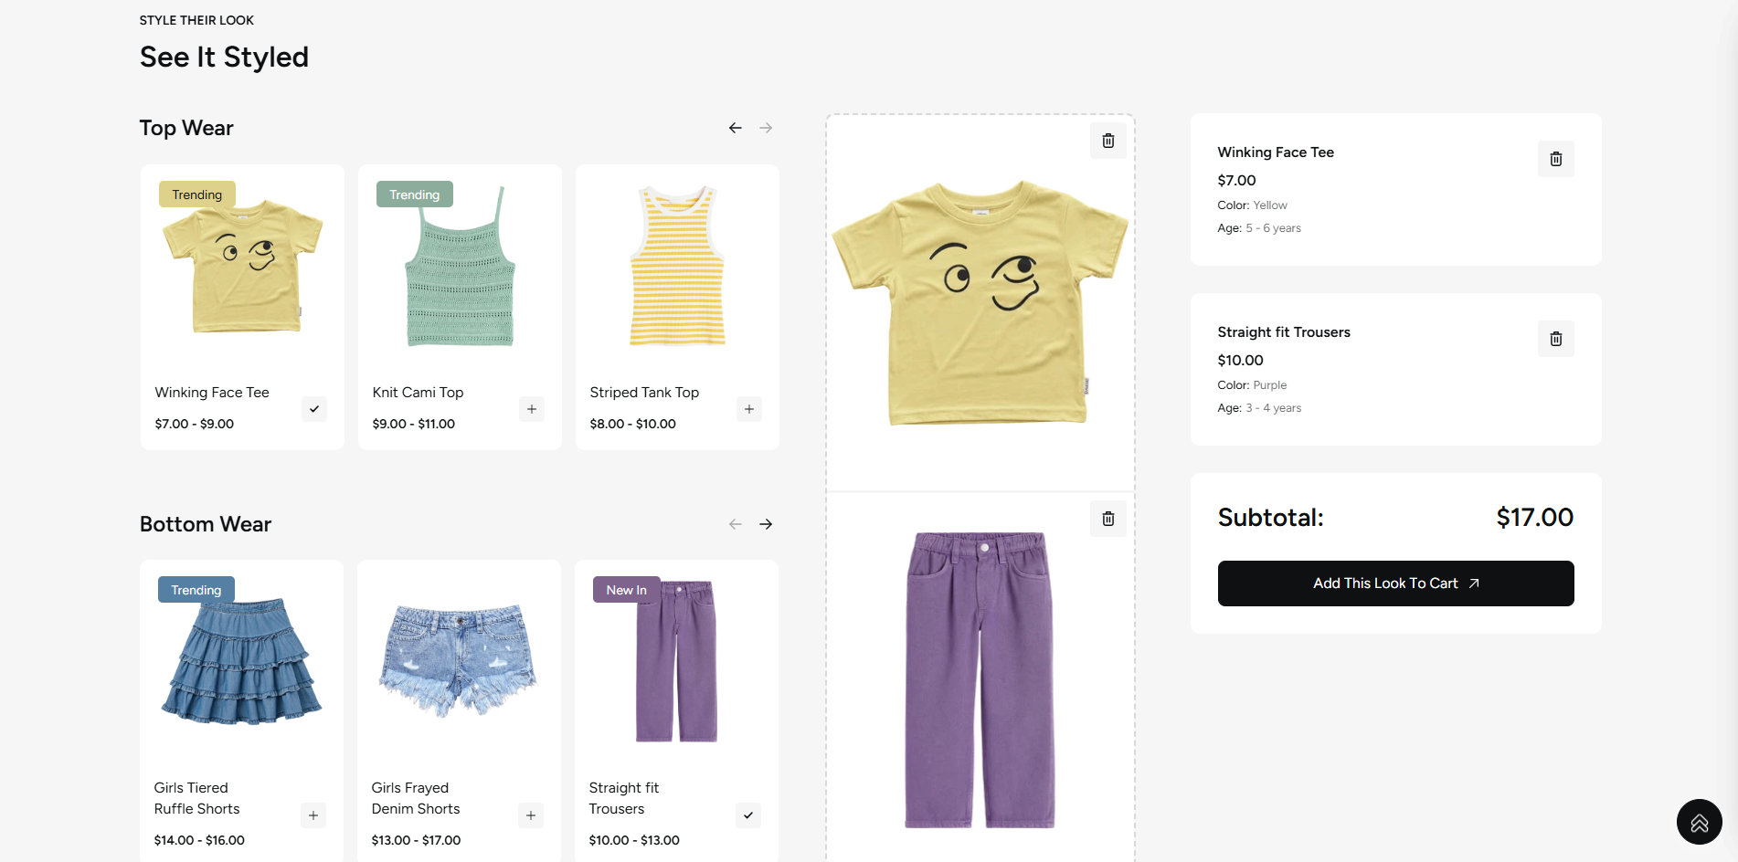Delete Straight fit Trousers from summary list
The image size is (1738, 862).
(1556, 339)
